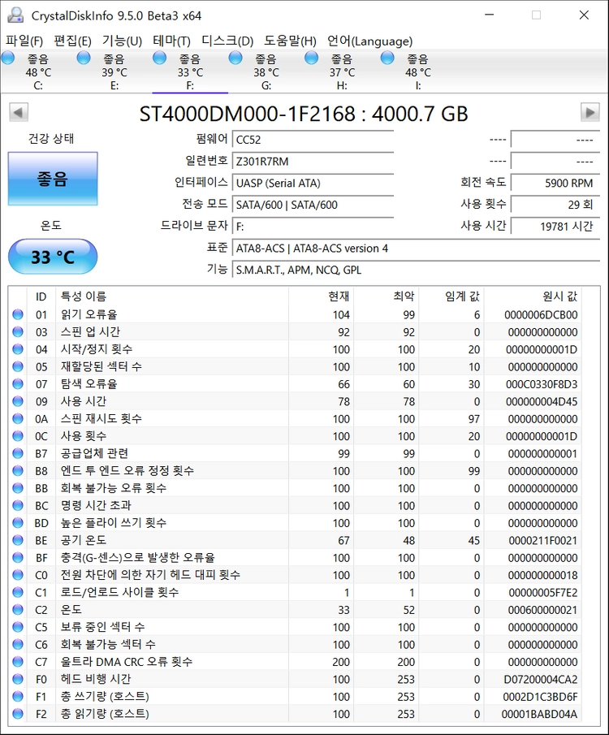This screenshot has width=609, height=735.
Task: Click status icon for 스핀 재시도 횟수 row
Action: click(x=18, y=418)
